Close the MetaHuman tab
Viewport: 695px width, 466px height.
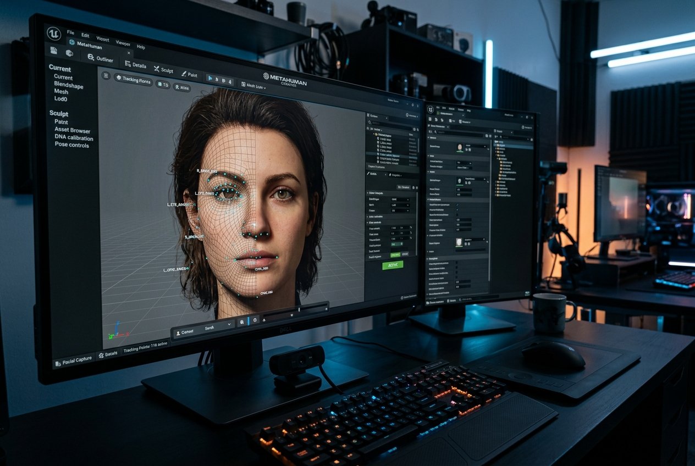129,53
